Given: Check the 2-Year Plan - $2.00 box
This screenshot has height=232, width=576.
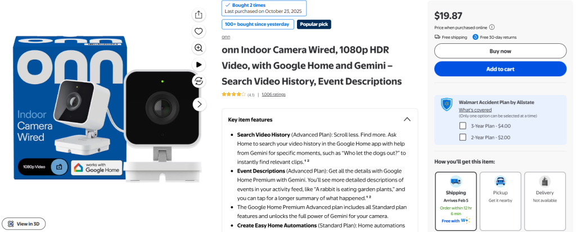Looking at the screenshot, I should [463, 137].
